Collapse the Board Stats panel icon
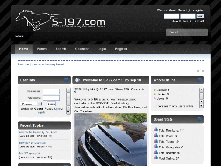 point(199,119)
